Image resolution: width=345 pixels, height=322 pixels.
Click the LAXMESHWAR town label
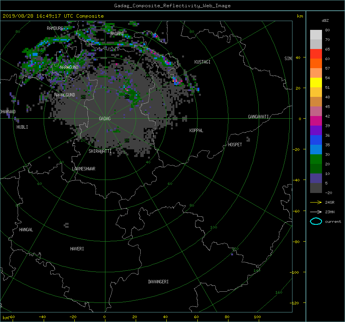click(84, 169)
